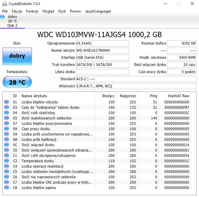The image size is (199, 197).
Task: Open the Dysk menu
Action: 62,11
